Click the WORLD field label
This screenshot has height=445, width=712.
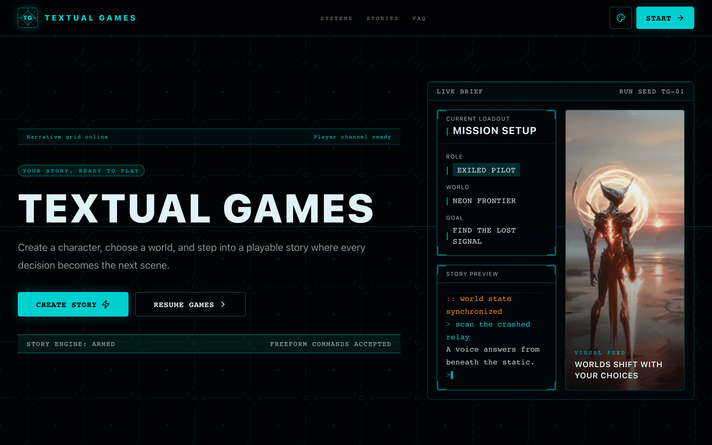[458, 187]
